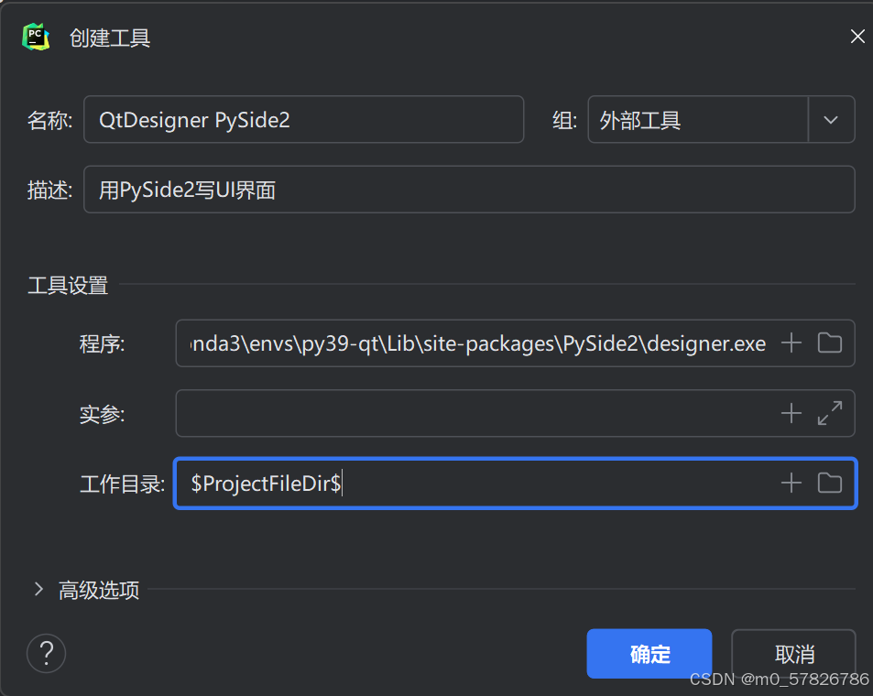
Task: Browse working directory via 工作目录 folder icon
Action: point(830,483)
